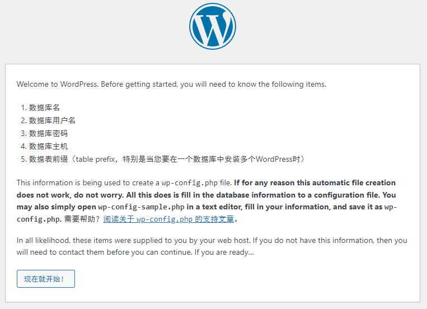Click the WordPress logo at the top
427x309 pixels.
coord(213,26)
